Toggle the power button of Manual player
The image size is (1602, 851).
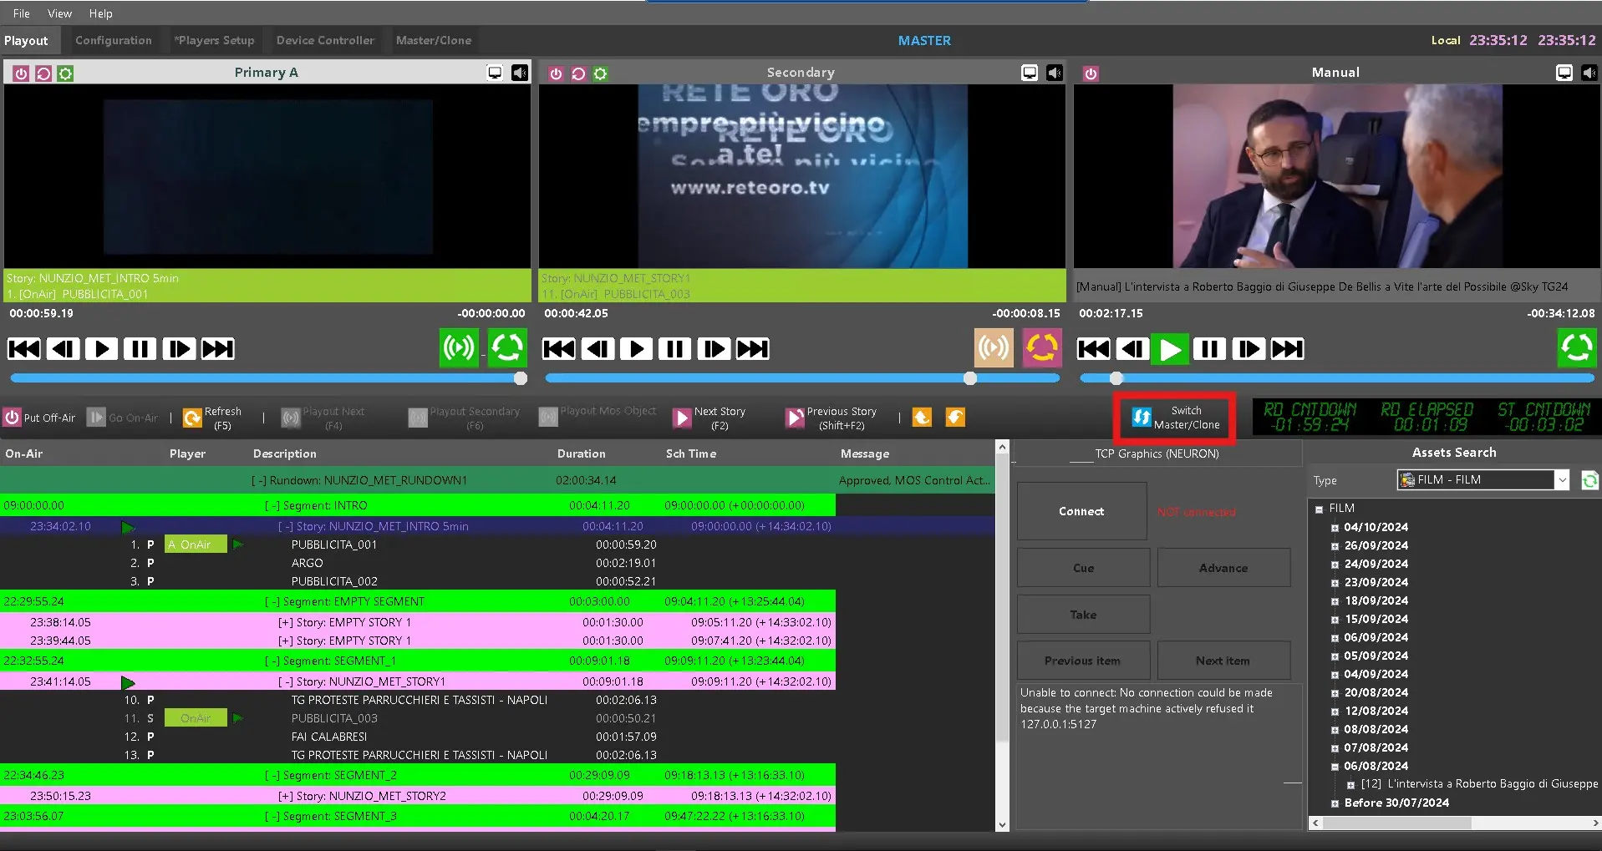coord(1091,73)
